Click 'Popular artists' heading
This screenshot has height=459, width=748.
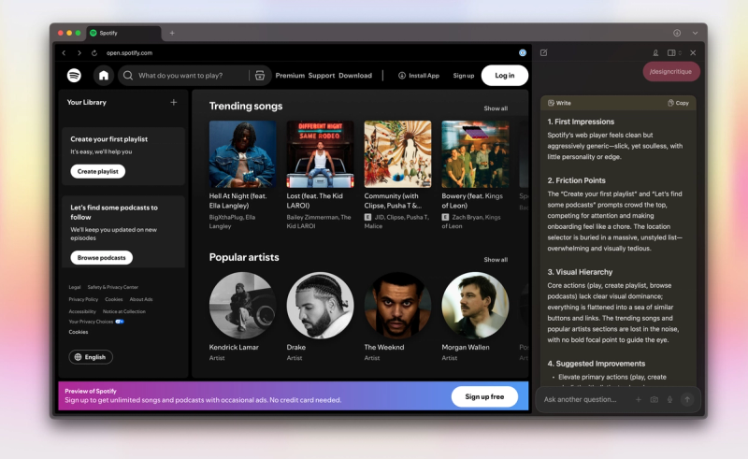click(244, 257)
